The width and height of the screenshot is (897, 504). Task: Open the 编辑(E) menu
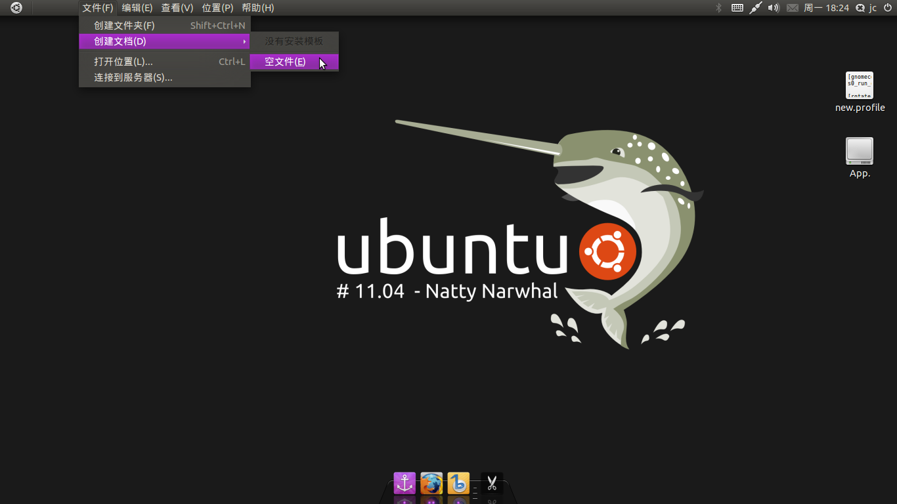click(x=137, y=8)
